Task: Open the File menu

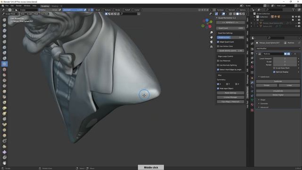Action: point(7,6)
